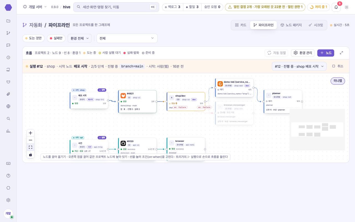Open the bar chart sidebar icon
Image resolution: width=355 pixels, height=222 pixels.
8,131
